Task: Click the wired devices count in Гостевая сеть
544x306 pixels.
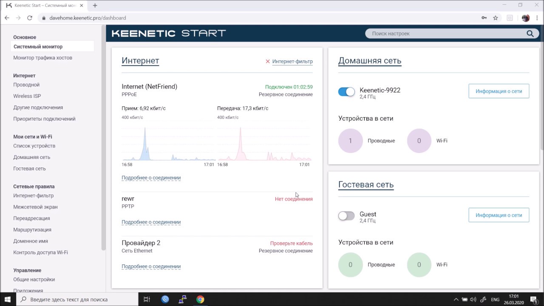Action: click(x=350, y=265)
